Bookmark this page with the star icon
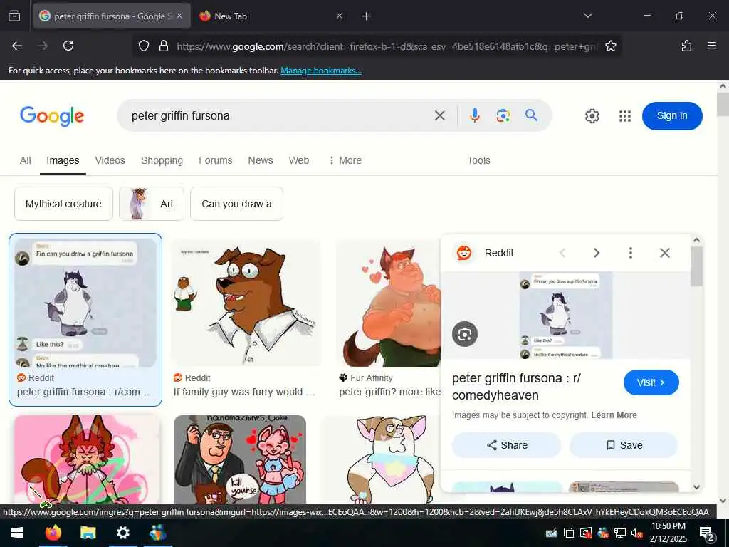The image size is (729, 547). click(x=610, y=46)
